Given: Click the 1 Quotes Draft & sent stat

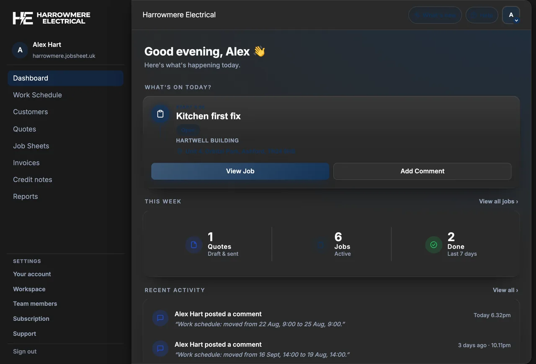Looking at the screenshot, I should click(x=212, y=245).
